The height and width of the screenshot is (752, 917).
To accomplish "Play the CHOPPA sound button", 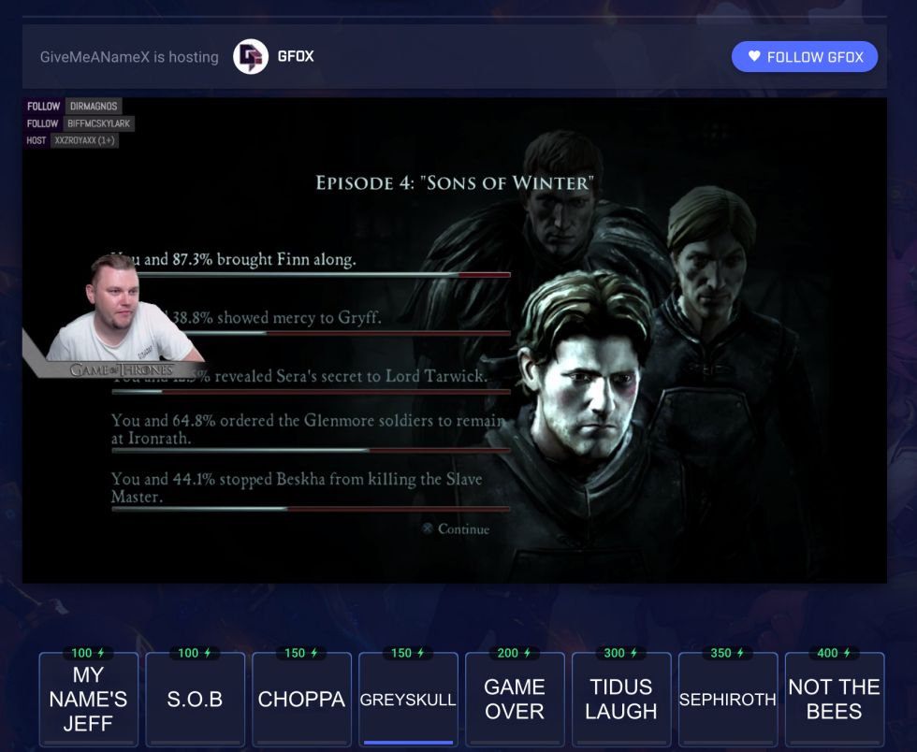I will click(301, 700).
